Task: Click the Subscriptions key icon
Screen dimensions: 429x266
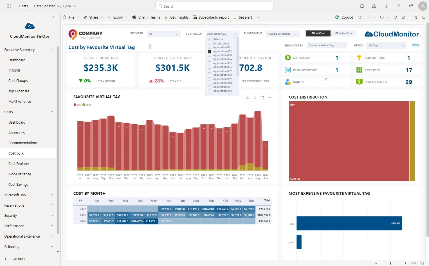Action: (x=359, y=58)
